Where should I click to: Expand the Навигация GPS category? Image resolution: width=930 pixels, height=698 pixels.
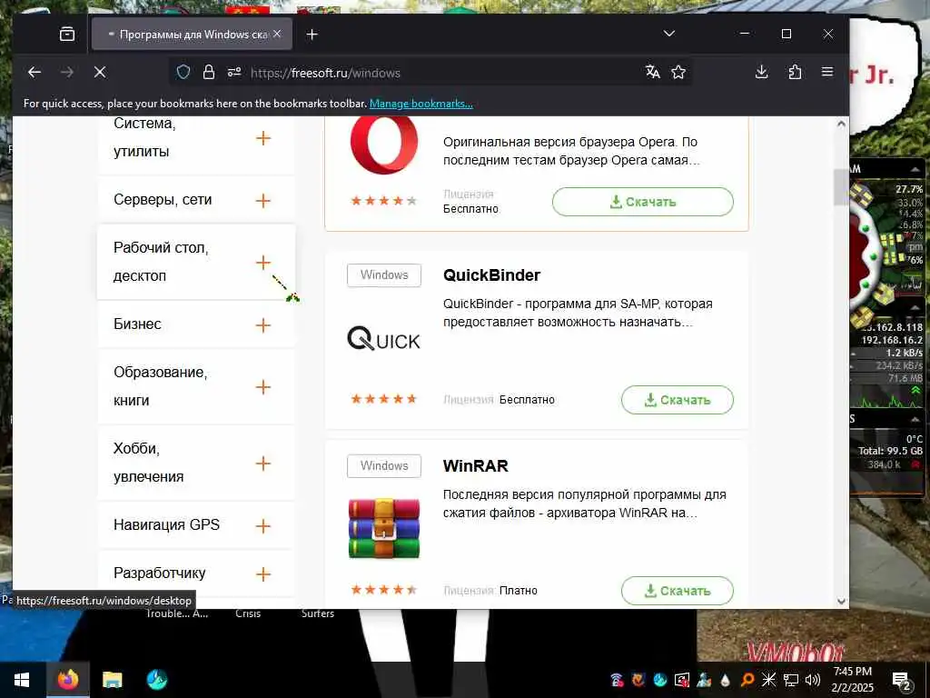262,526
